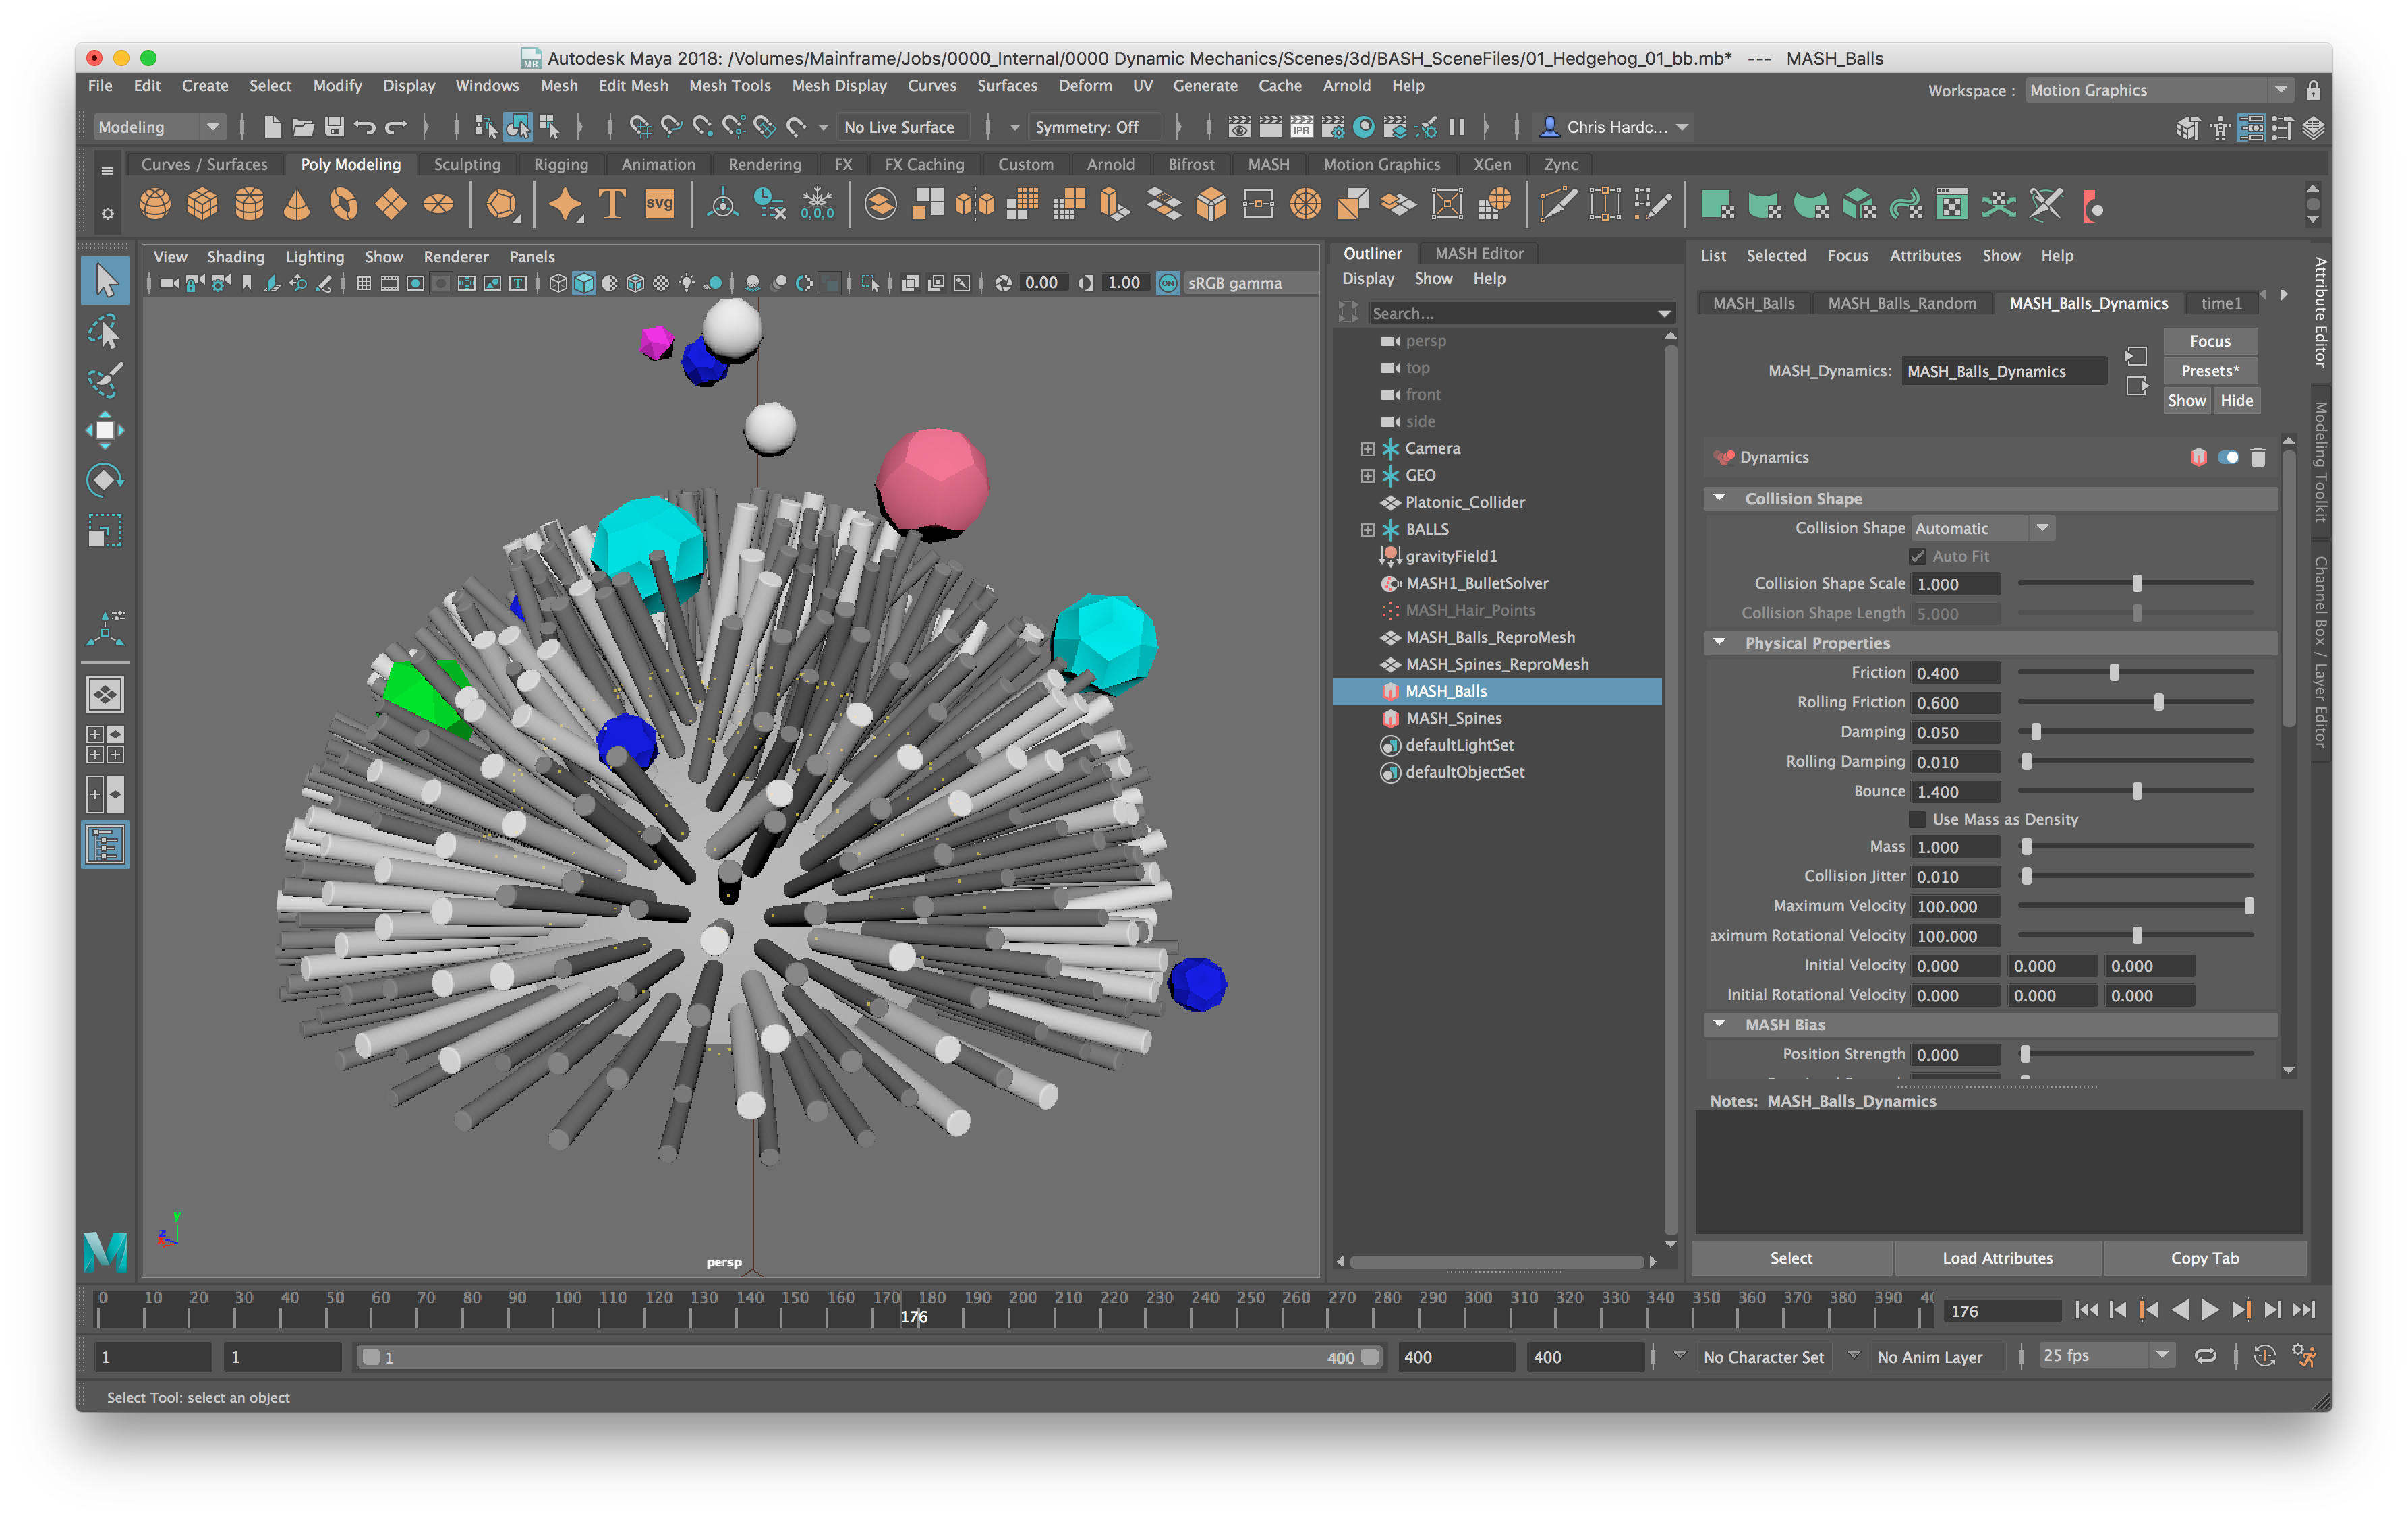Adjust the Bounce slider handle

click(2137, 791)
